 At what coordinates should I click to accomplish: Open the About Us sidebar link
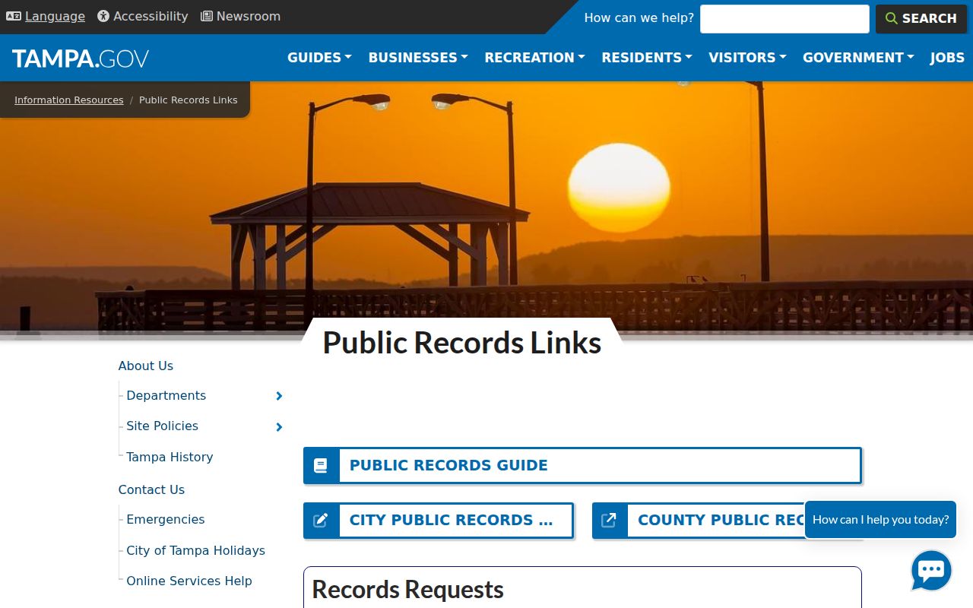tap(146, 366)
